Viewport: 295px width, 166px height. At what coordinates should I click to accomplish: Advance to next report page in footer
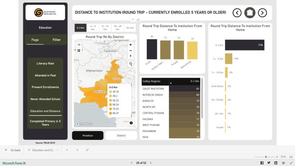[x=150, y=163]
